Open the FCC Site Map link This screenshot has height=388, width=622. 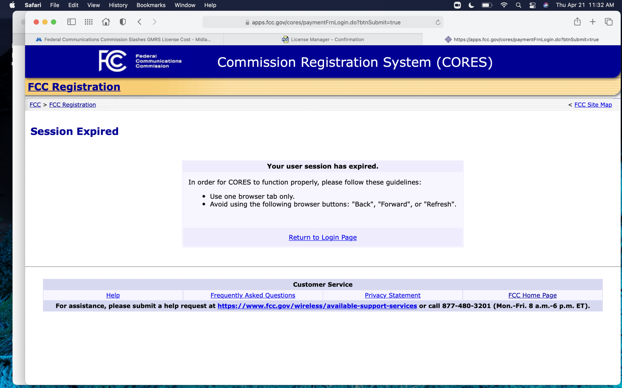click(593, 104)
